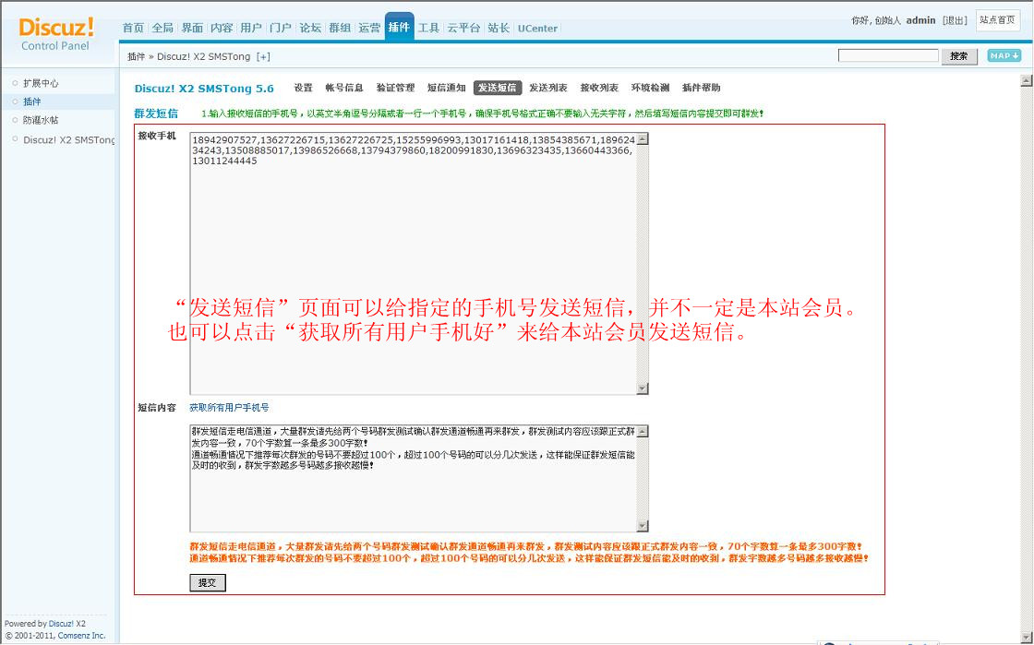Select the active 插件 top menu
The height and width of the screenshot is (645, 1034).
coord(399,27)
